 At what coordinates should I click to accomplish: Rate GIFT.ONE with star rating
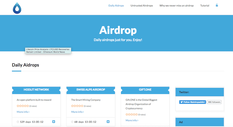tap(131, 115)
